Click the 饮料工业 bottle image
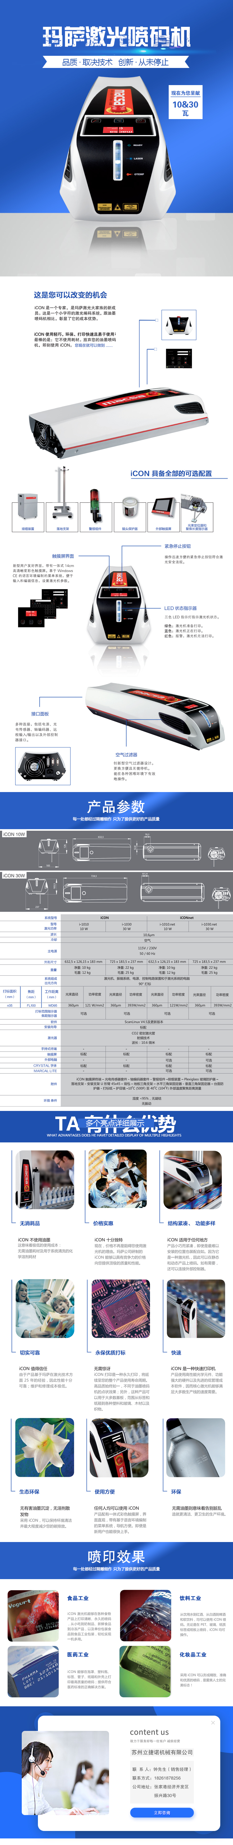Viewport: 233px width, 1845px height. coord(146,1616)
